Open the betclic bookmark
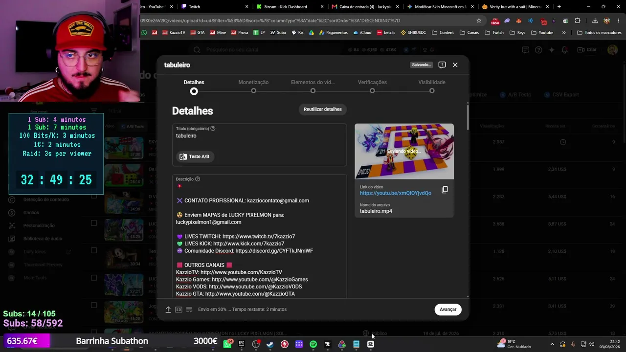Viewport: 626px width, 352px height. click(386, 33)
